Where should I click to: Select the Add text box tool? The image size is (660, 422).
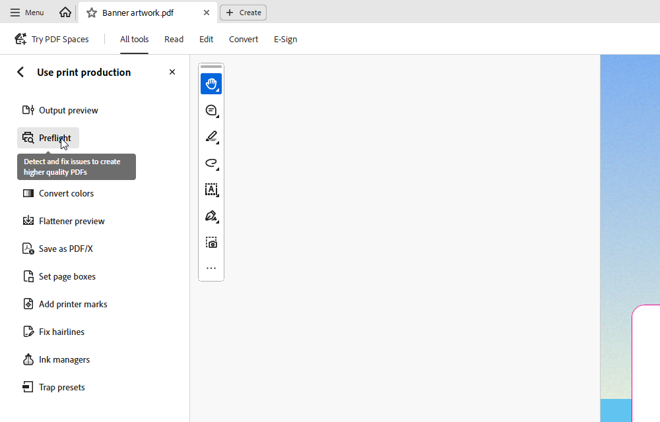click(x=211, y=190)
